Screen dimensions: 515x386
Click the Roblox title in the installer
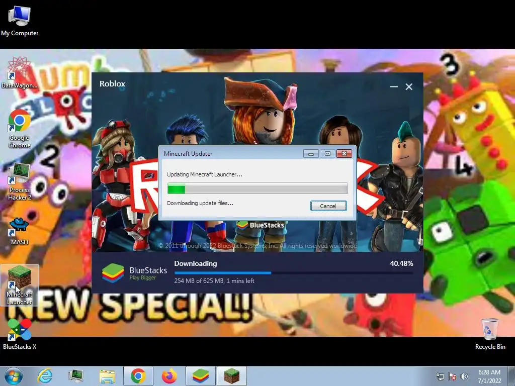[112, 84]
